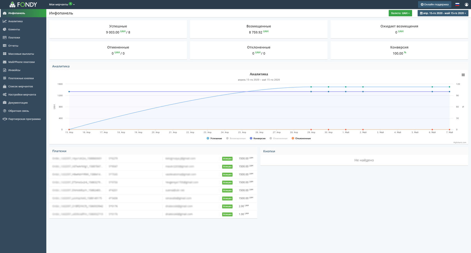The image size is (471, 253).
Task: Switch language via the flag icon
Action: click(457, 4)
